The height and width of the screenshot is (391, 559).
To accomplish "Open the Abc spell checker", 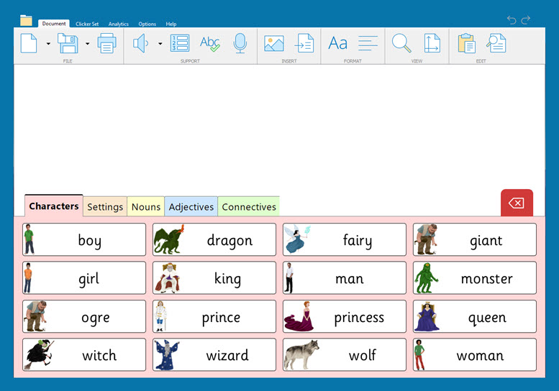I will [x=209, y=44].
